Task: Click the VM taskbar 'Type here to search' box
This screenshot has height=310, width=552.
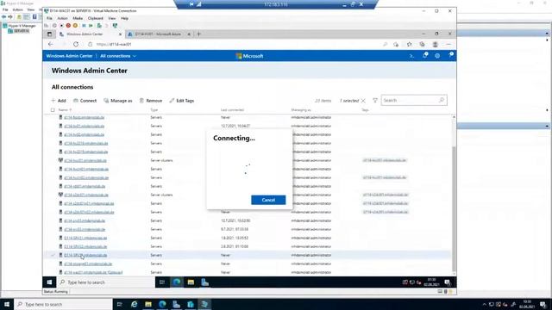Action: coord(105,282)
